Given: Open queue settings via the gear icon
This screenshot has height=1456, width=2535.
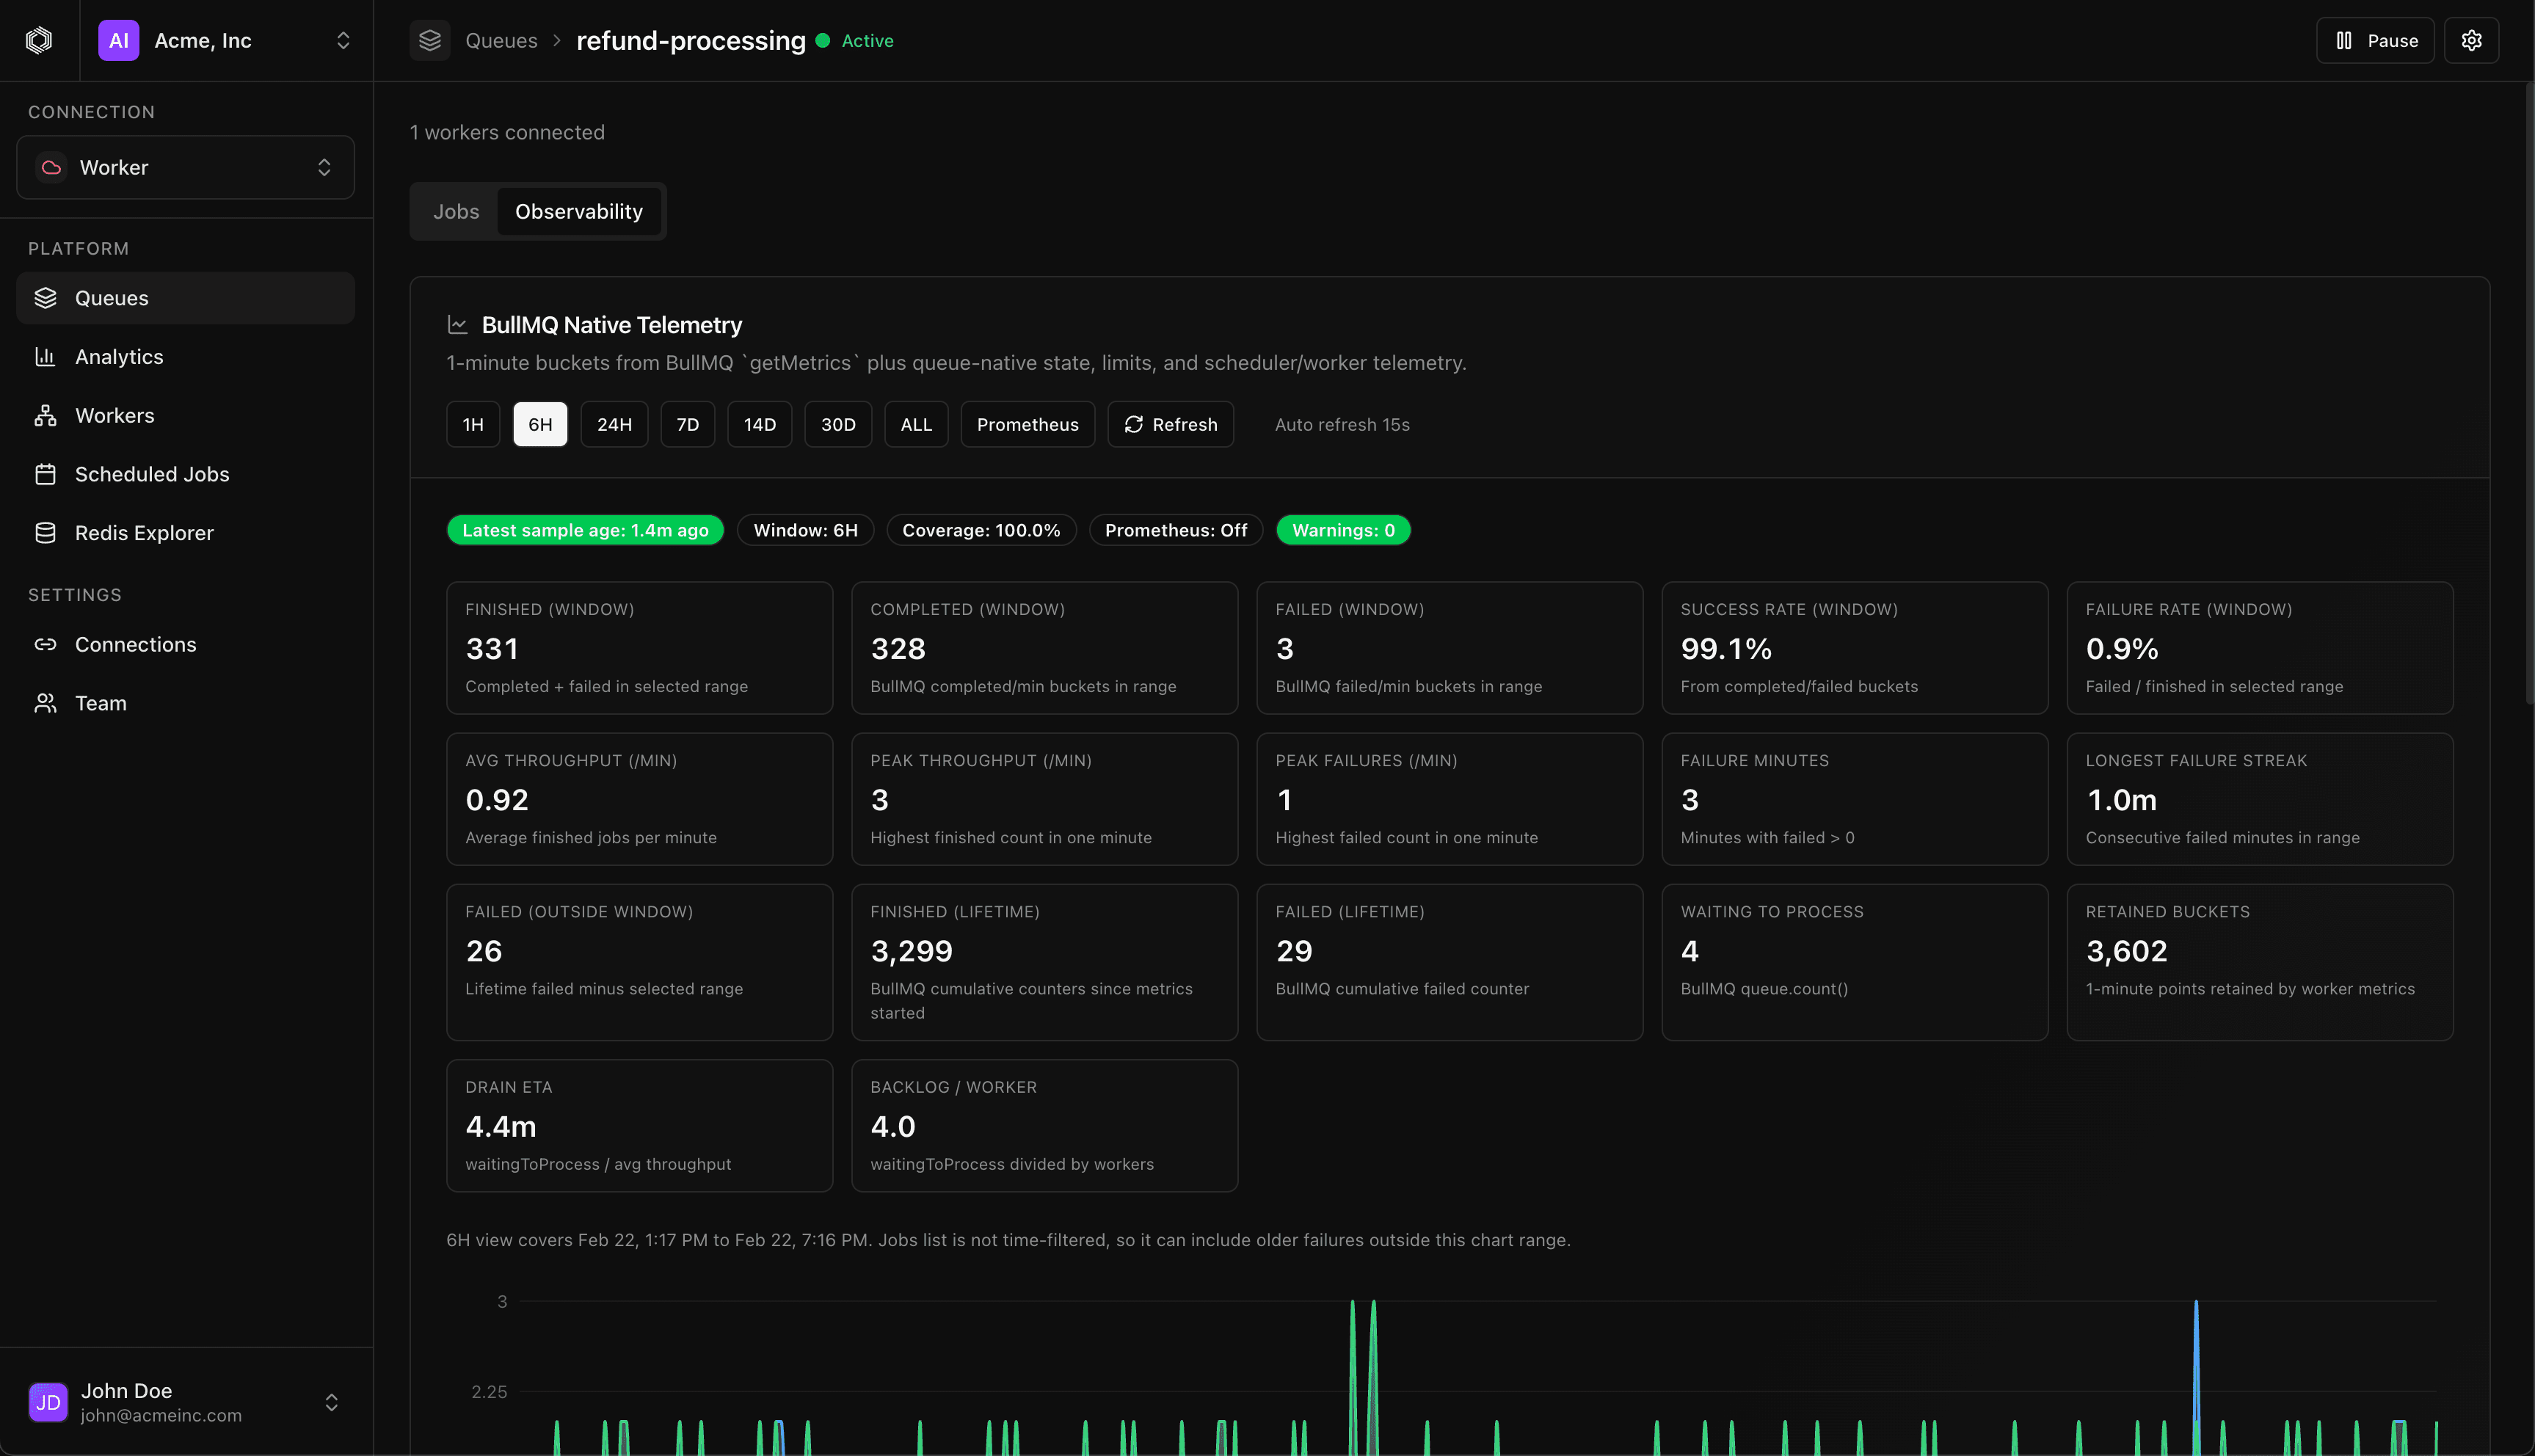Looking at the screenshot, I should [x=2471, y=40].
